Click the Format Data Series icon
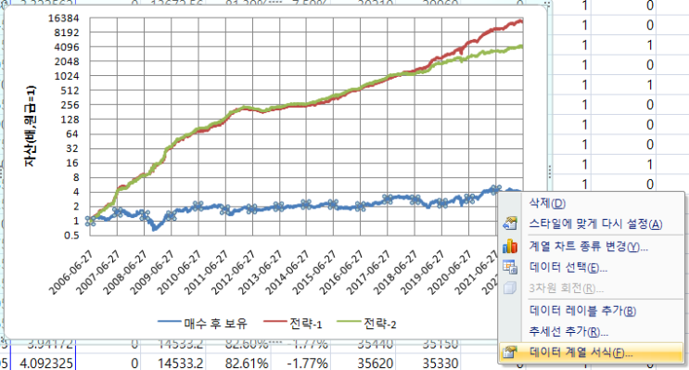The height and width of the screenshot is (370, 689). (x=510, y=352)
